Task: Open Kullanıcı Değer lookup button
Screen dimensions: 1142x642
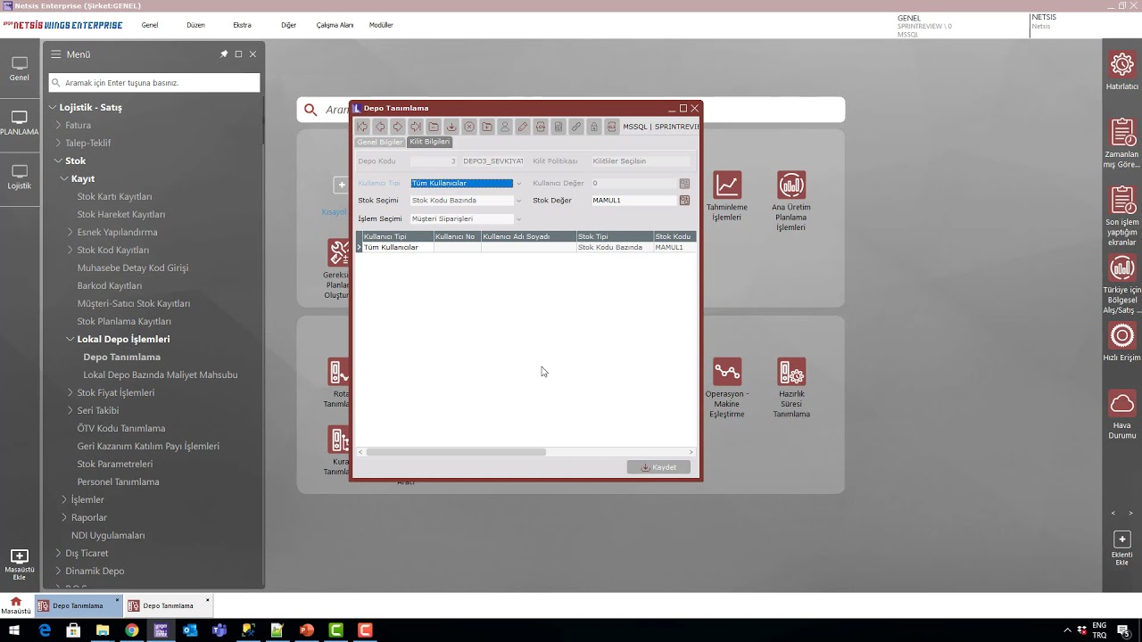Action: (x=684, y=184)
